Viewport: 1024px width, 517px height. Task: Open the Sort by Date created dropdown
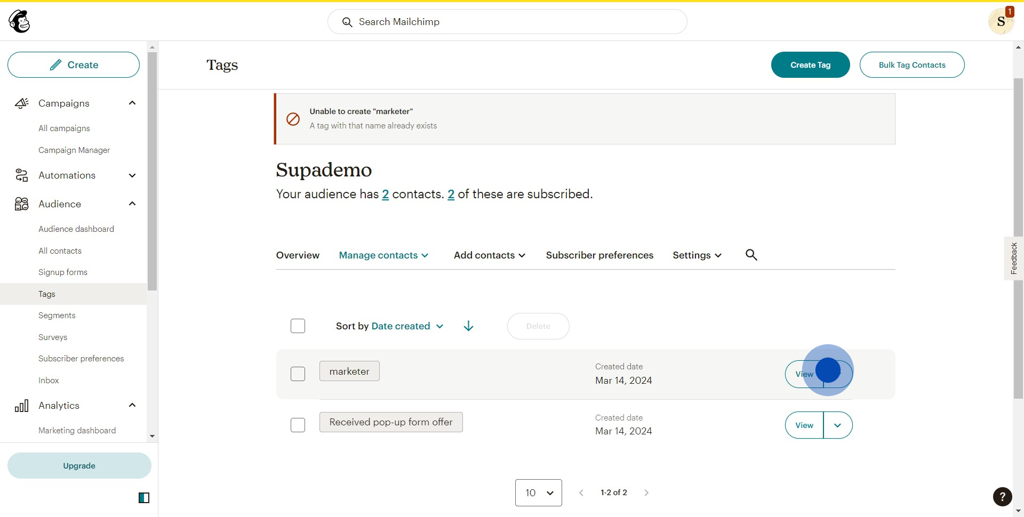click(390, 326)
